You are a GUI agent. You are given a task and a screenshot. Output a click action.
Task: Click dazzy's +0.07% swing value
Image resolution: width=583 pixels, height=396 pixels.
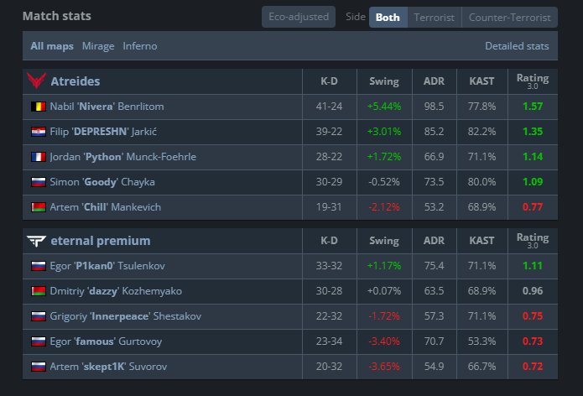tap(384, 291)
